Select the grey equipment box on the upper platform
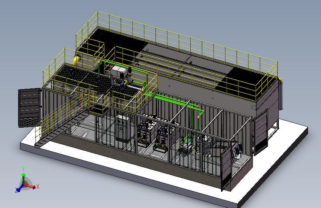This screenshot has width=321, height=208. click(118, 72)
